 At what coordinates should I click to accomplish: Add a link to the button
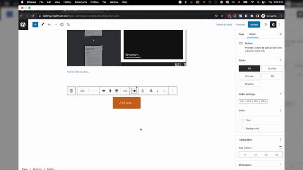click(125, 91)
